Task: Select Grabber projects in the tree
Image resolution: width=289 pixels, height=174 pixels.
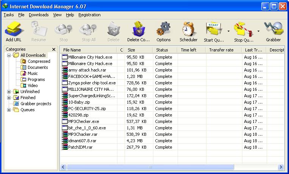Action: (x=36, y=104)
